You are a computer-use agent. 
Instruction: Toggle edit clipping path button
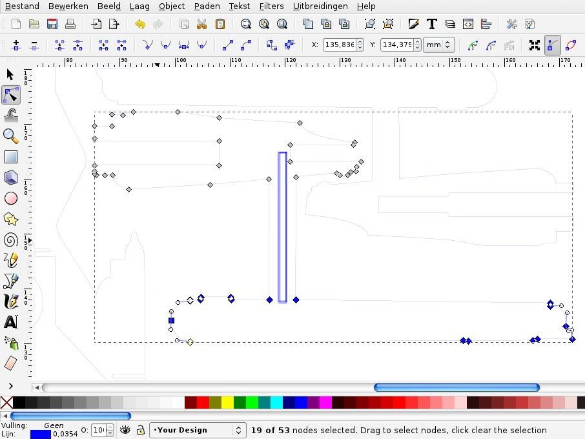click(473, 45)
